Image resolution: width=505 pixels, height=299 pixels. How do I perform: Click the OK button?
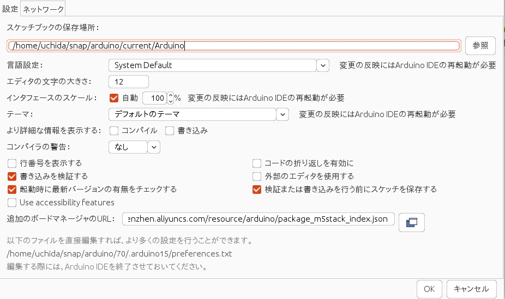click(x=429, y=289)
